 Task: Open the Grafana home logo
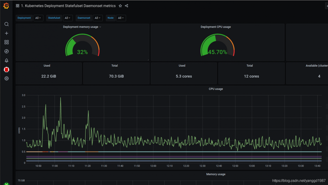6,6
